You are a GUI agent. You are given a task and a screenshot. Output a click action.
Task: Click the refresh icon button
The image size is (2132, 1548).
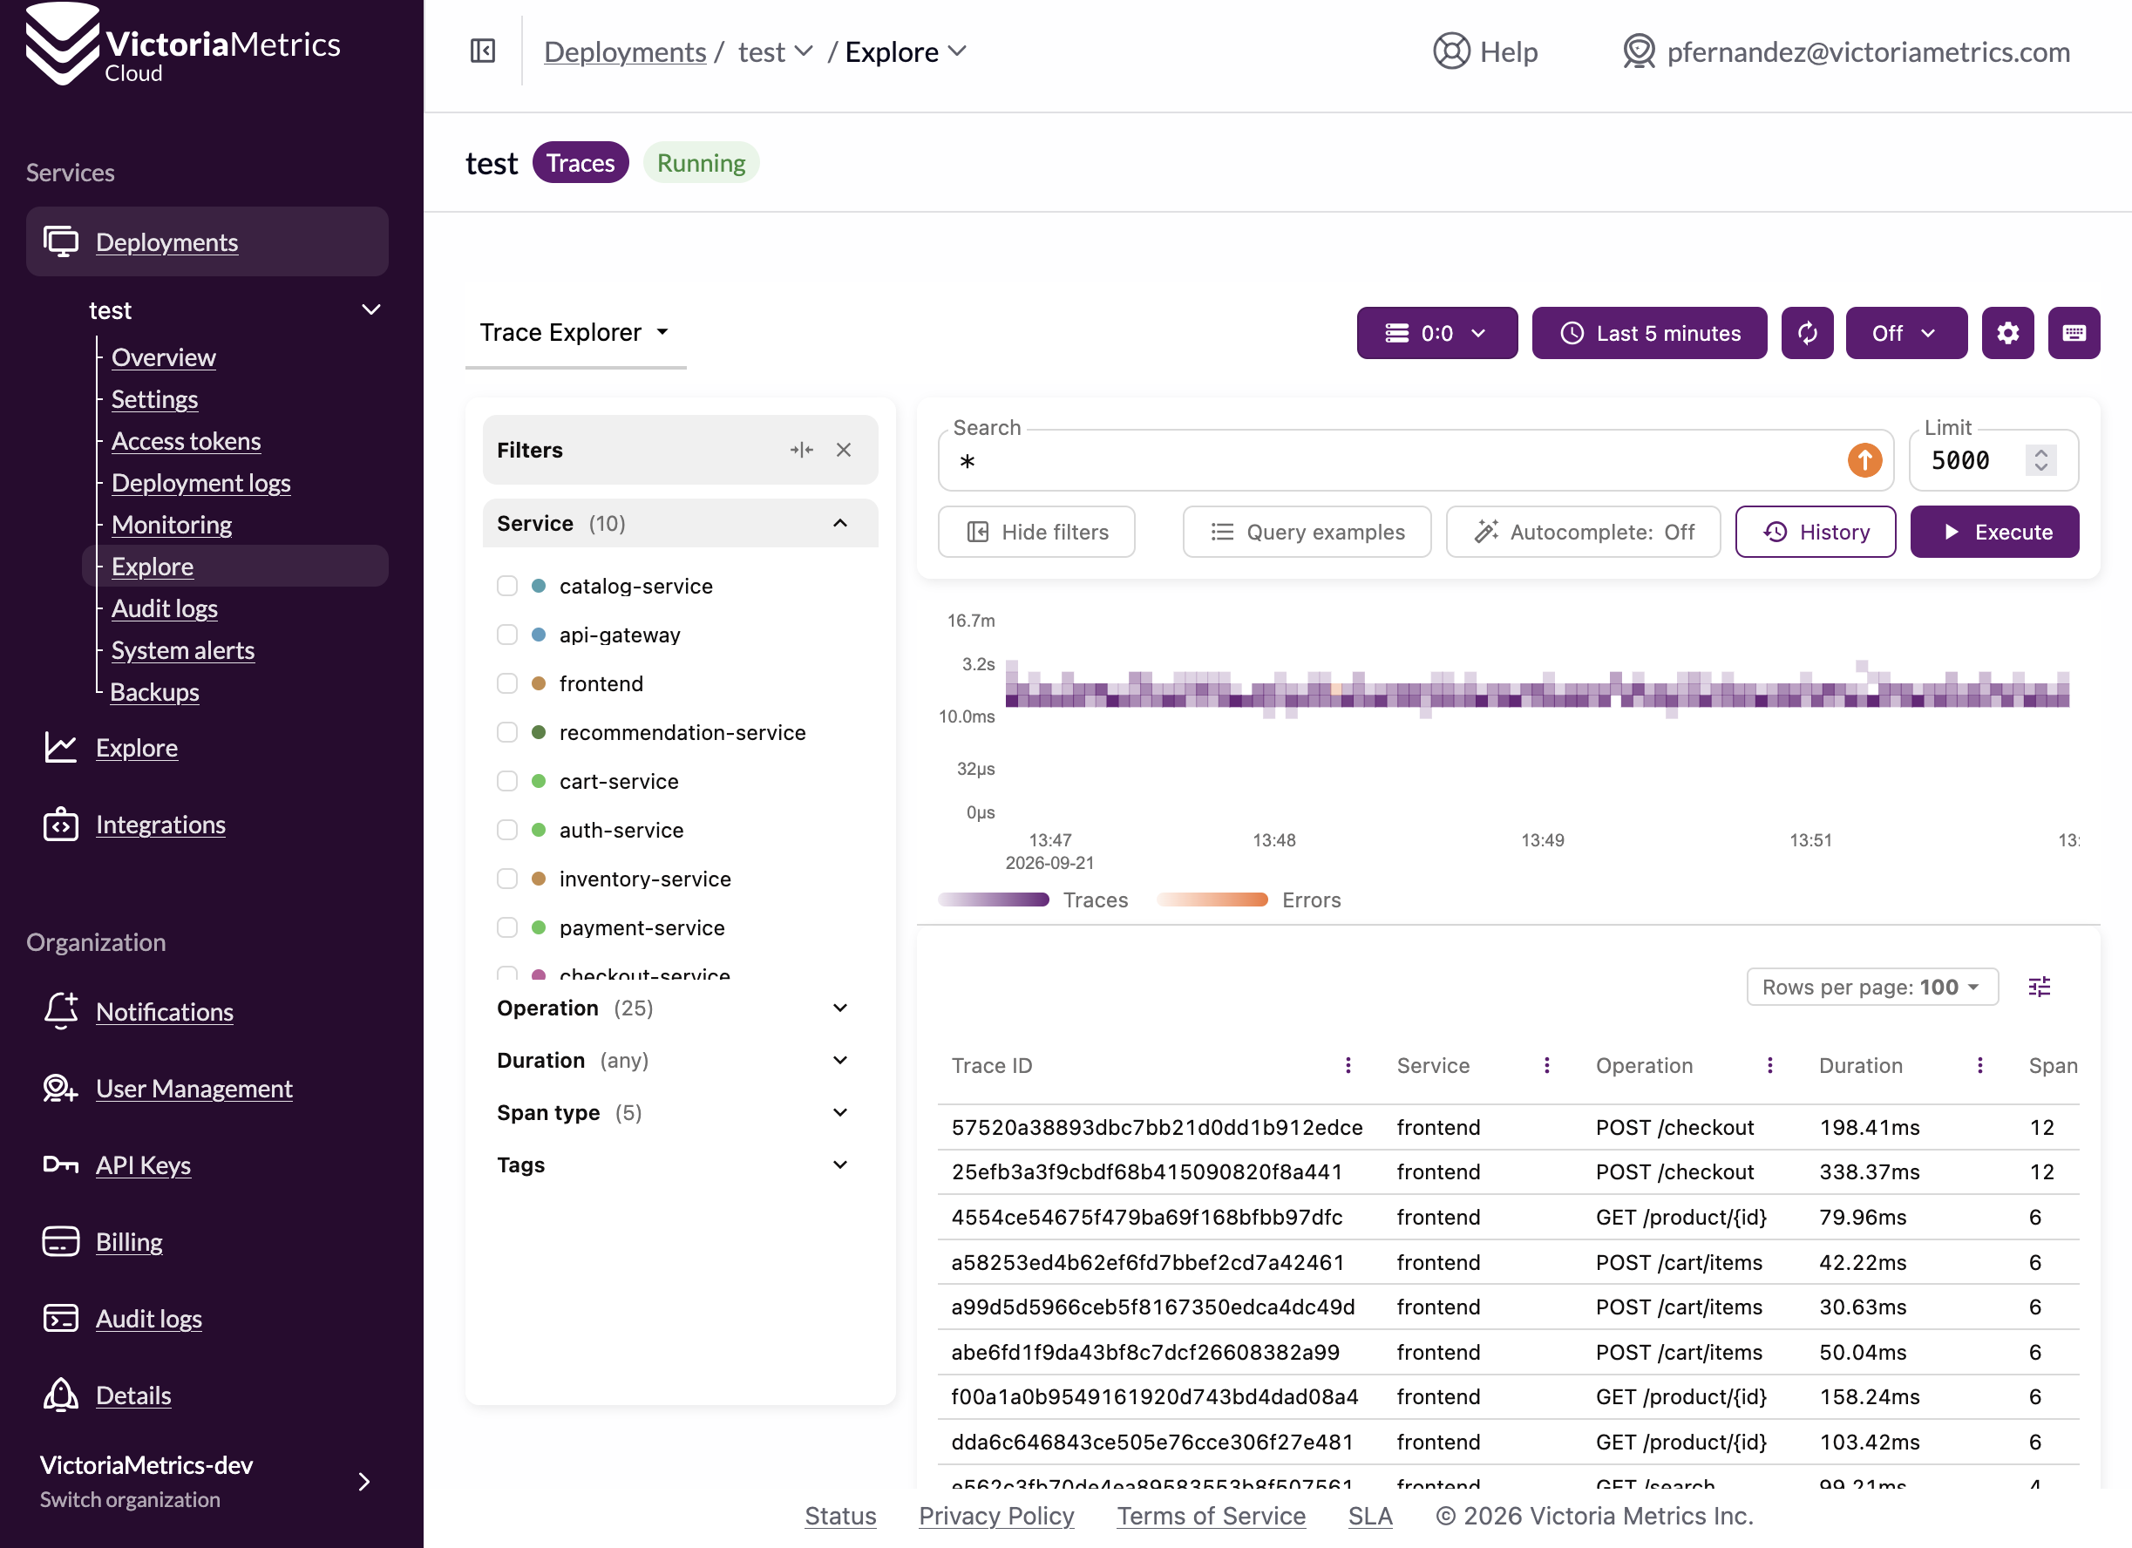tap(1807, 333)
